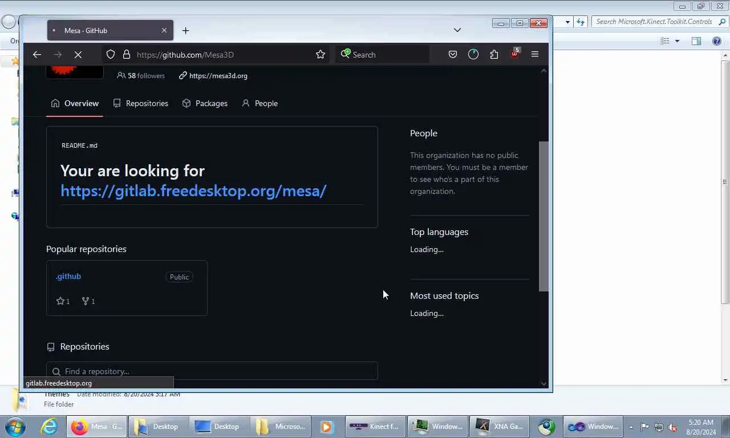This screenshot has width=730, height=438.
Task: Switch to the Repositories tab
Action: (x=141, y=103)
